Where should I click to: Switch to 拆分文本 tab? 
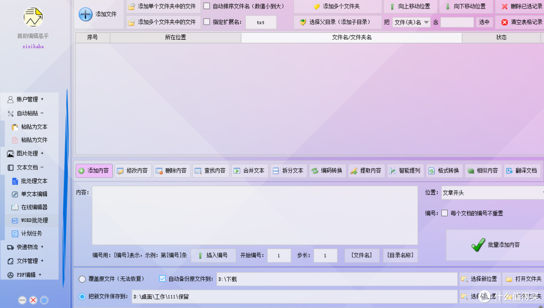(x=289, y=171)
